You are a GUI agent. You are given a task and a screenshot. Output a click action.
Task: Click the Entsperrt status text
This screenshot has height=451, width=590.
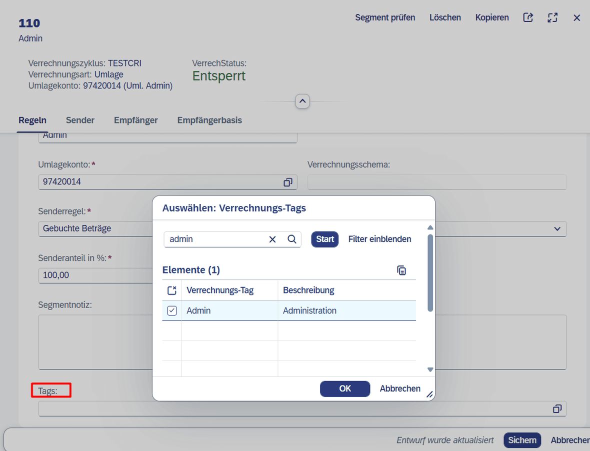tap(219, 76)
